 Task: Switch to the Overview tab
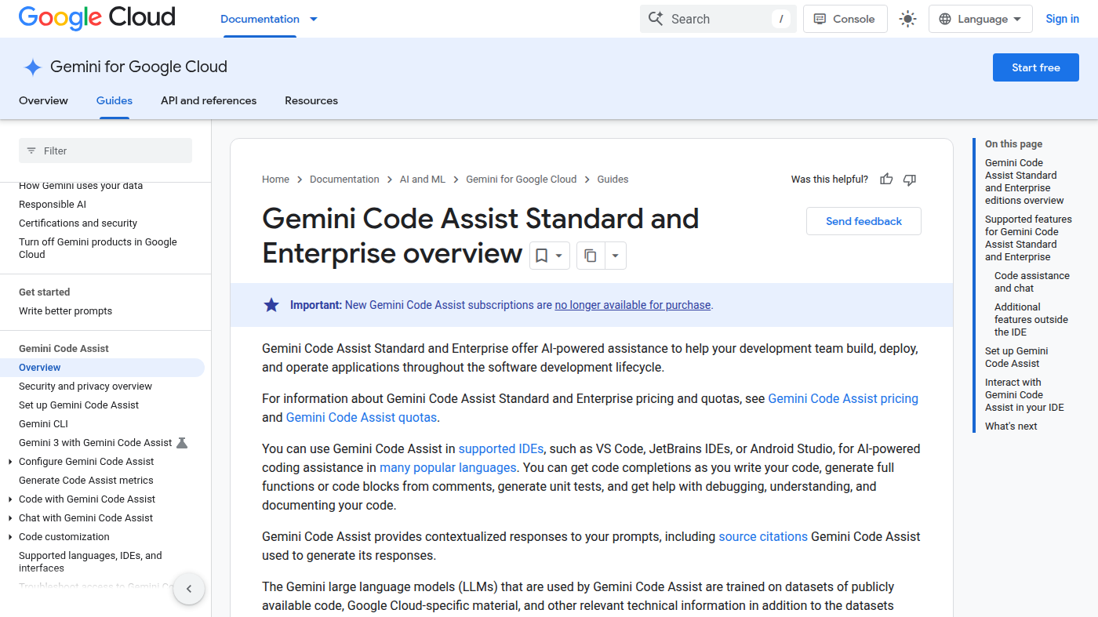pos(43,100)
